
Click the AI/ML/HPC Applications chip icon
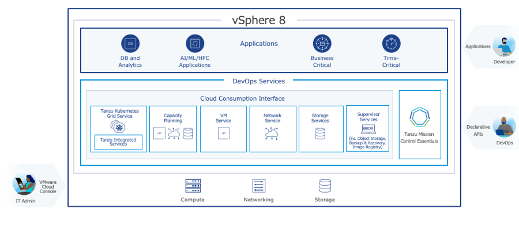tap(195, 44)
